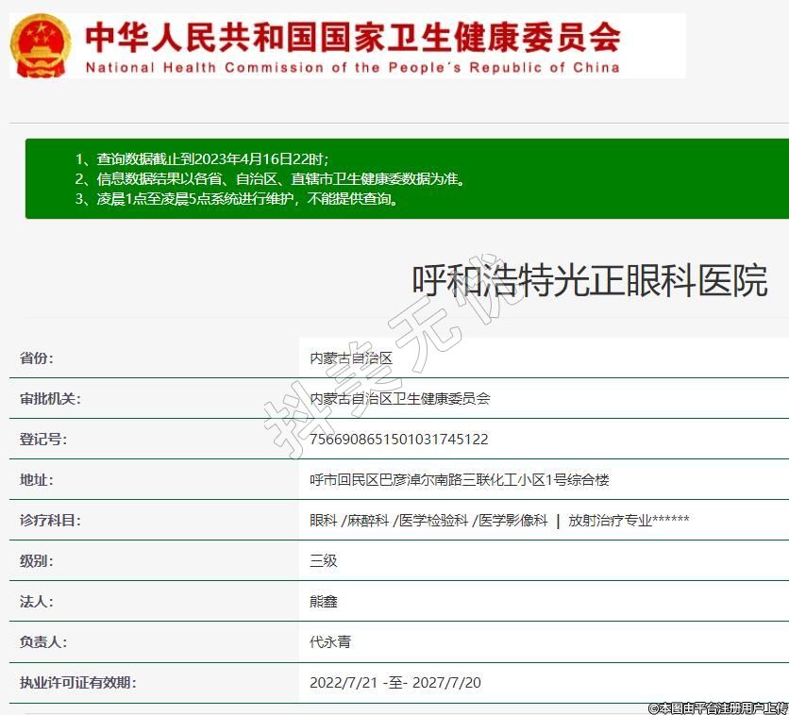Select the address text 呼市回民区

coord(459,480)
